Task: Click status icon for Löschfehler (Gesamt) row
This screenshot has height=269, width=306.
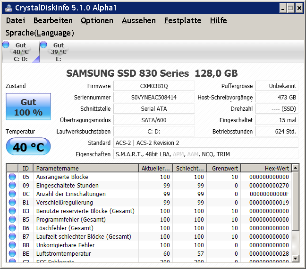Action: pyautogui.click(x=12, y=228)
